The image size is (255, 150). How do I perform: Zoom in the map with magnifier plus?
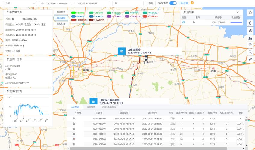click(250, 45)
